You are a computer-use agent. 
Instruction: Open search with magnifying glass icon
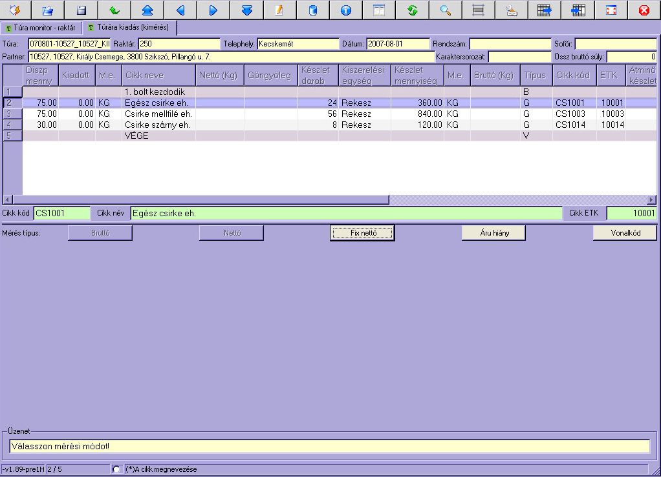tap(445, 10)
